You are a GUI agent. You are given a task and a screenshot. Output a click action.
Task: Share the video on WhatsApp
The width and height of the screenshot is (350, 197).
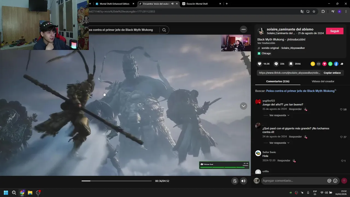tap(330, 64)
